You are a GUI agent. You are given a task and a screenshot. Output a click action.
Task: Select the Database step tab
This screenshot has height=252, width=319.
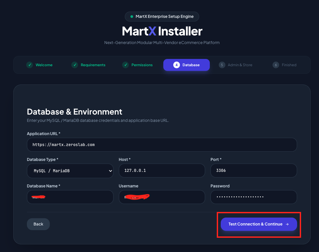187,65
